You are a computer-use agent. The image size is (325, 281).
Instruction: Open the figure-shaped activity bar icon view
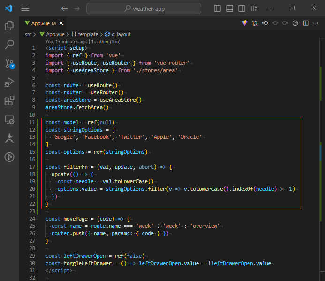click(9, 138)
